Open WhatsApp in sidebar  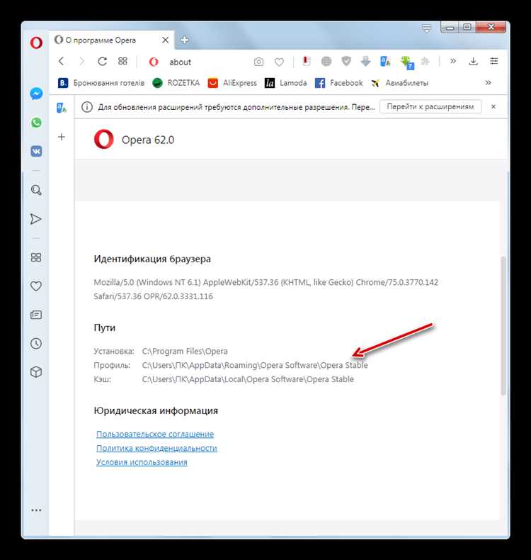click(x=36, y=123)
